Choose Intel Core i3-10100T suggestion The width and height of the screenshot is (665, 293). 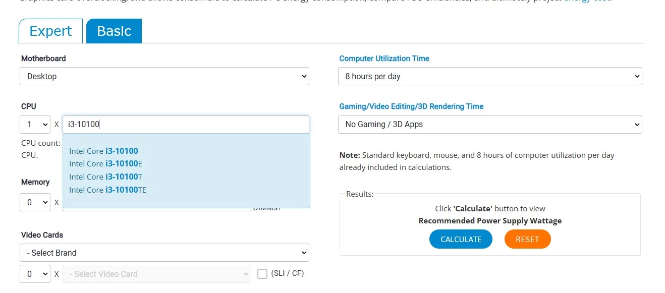point(106,177)
